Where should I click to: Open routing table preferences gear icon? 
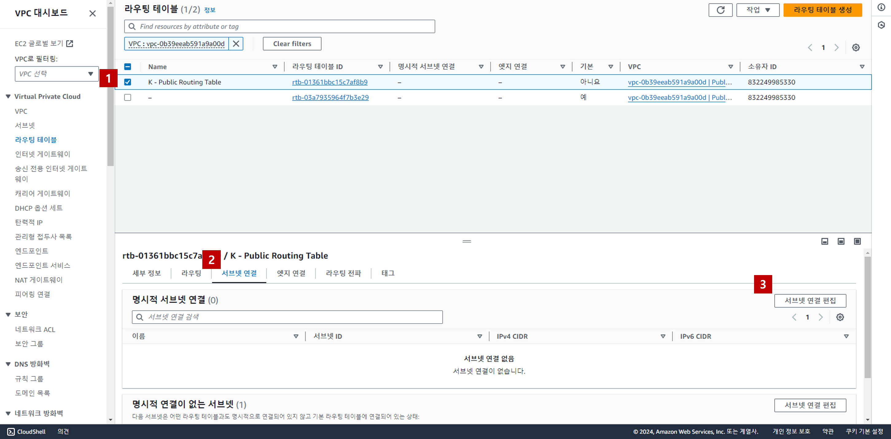click(x=855, y=47)
